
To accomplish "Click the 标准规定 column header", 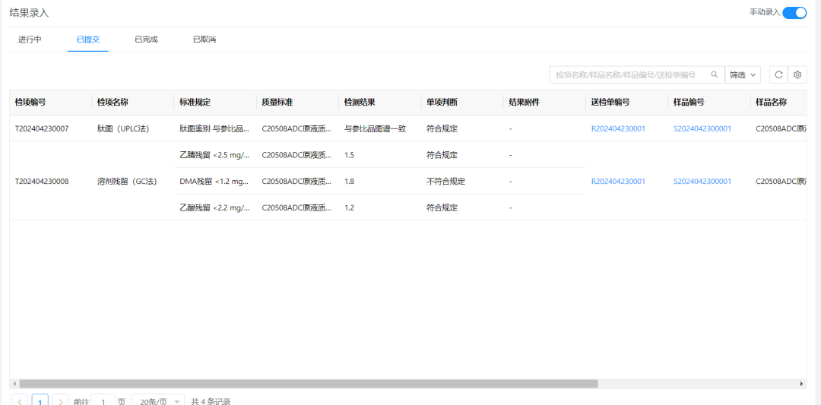I will (x=195, y=103).
